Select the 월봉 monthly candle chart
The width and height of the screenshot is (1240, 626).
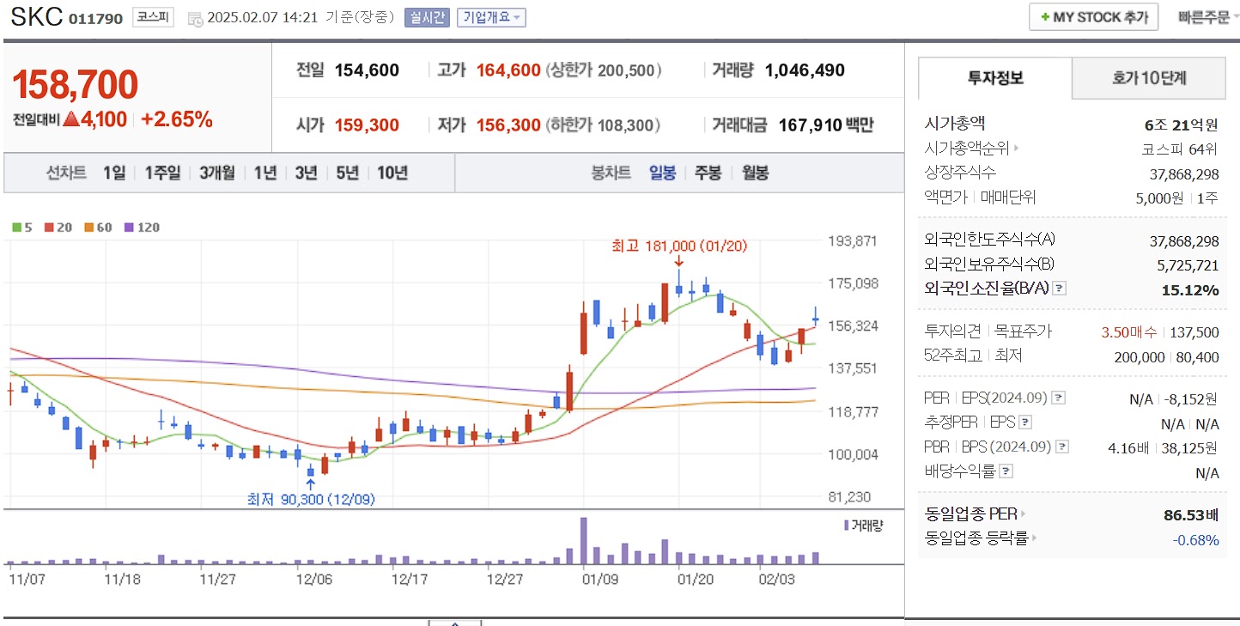(755, 173)
